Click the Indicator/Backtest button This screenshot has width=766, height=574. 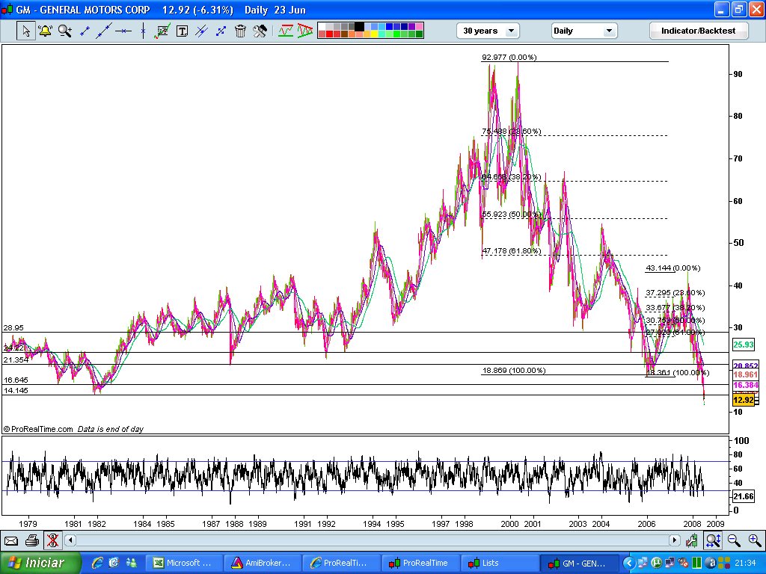pyautogui.click(x=698, y=31)
